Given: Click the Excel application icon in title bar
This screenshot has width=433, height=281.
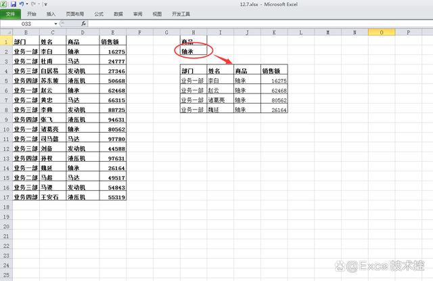Looking at the screenshot, I should pyautogui.click(x=5, y=4).
